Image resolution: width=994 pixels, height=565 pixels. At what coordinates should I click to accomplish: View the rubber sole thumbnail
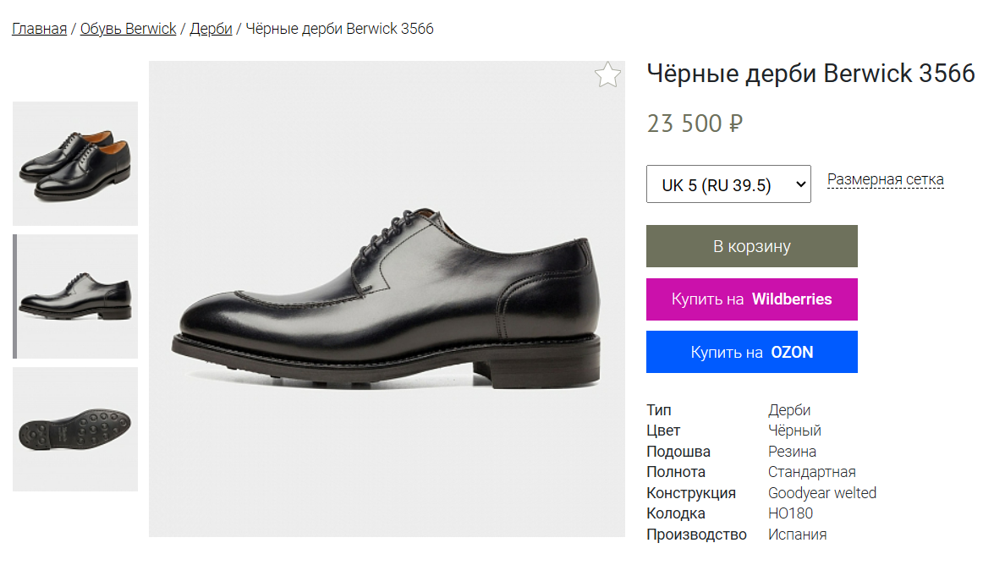(75, 429)
